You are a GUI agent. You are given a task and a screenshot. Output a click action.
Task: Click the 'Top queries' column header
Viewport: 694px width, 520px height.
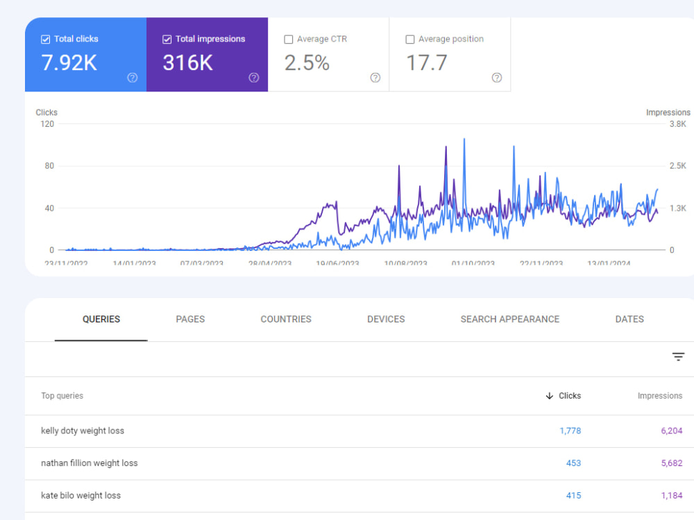click(x=62, y=396)
